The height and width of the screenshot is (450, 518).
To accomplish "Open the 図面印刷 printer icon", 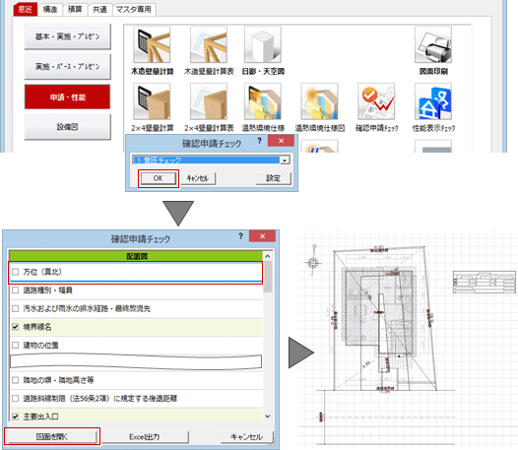I will [433, 45].
